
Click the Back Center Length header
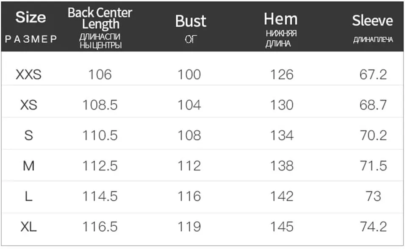point(100,19)
